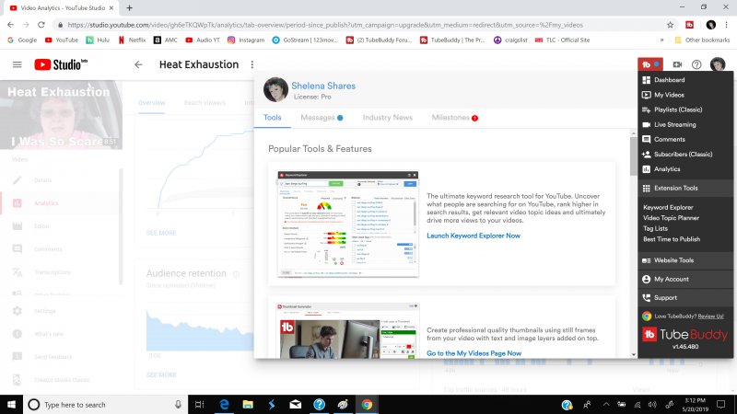The height and width of the screenshot is (414, 737).
Task: Expand the Website Tools section
Action: 673,260
